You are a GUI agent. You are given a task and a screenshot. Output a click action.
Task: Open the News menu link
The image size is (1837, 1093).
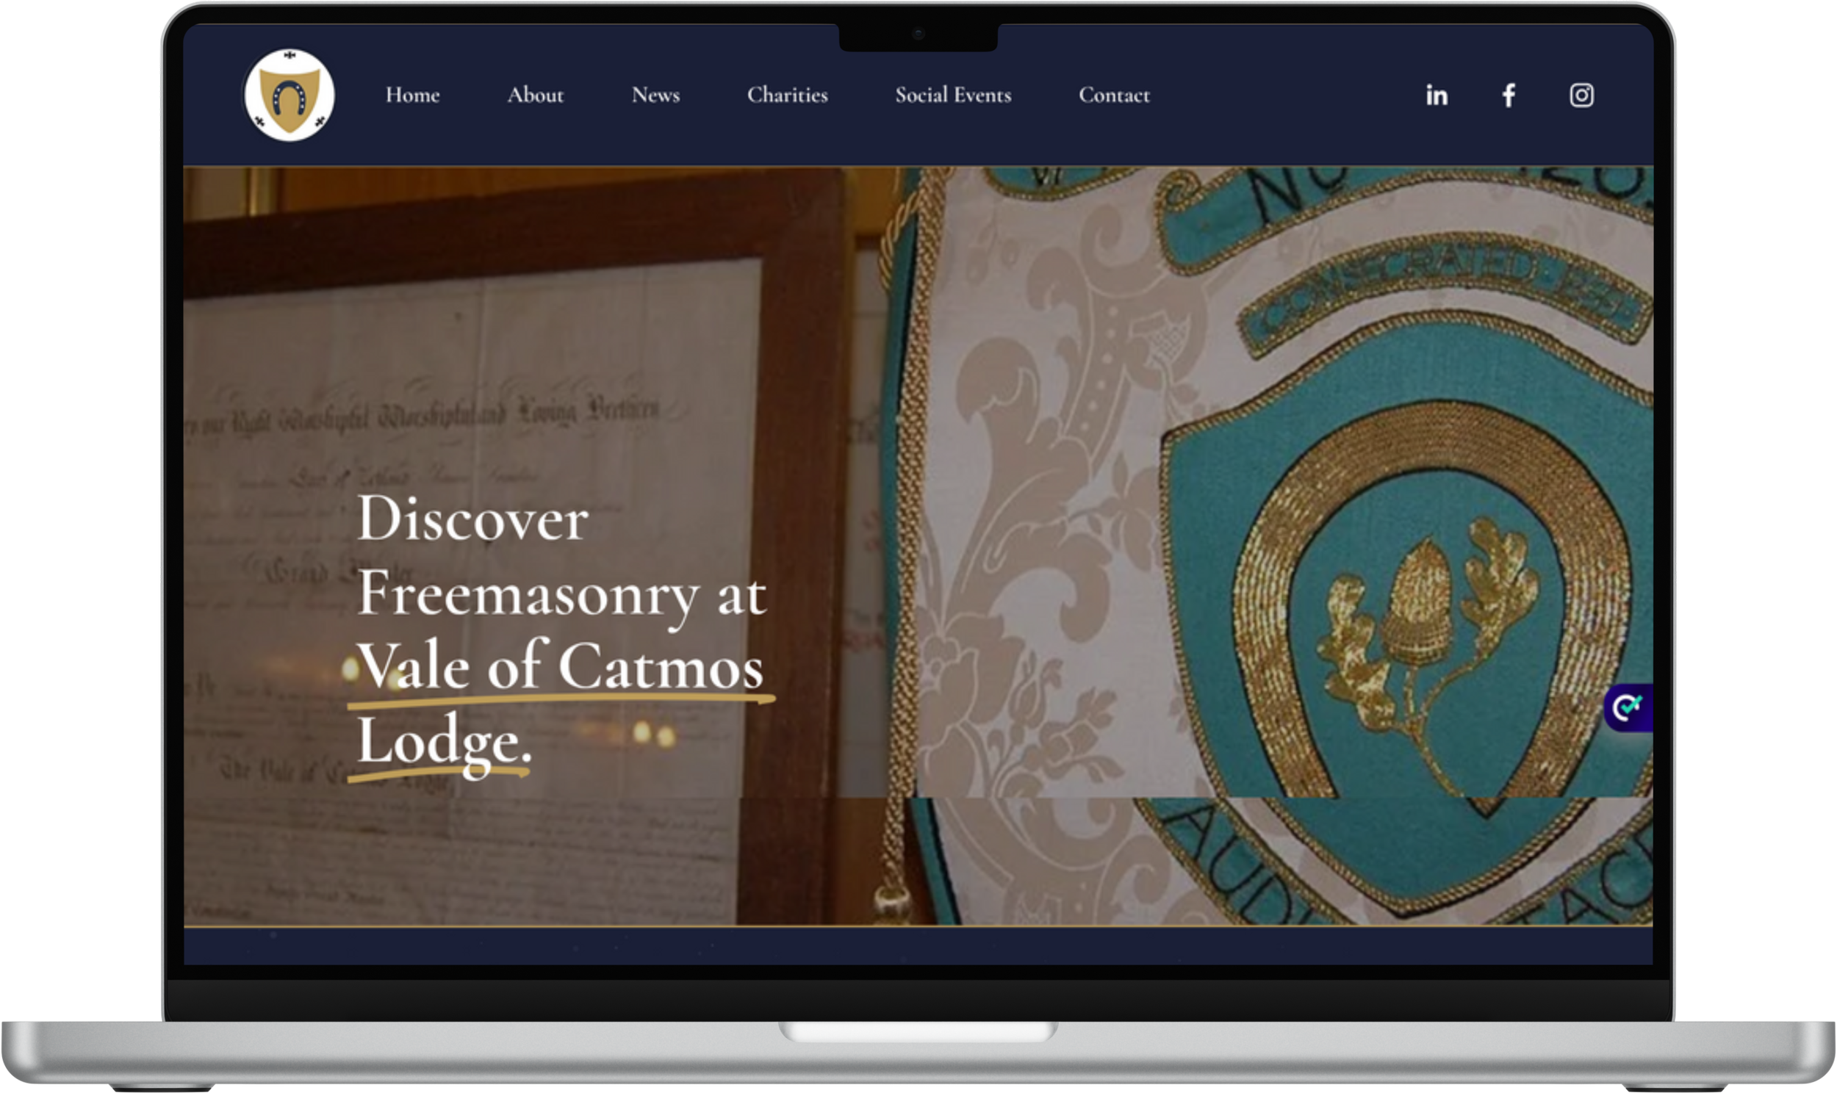(655, 95)
